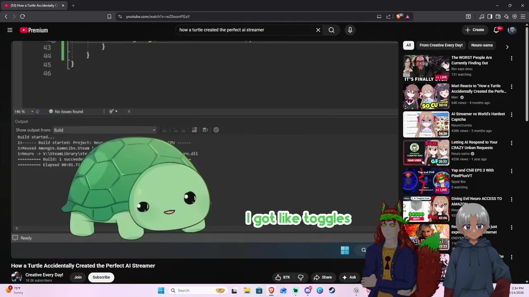Open AI Streamer vs Captcha thumbnail
The width and height of the screenshot is (529, 297).
(x=426, y=124)
